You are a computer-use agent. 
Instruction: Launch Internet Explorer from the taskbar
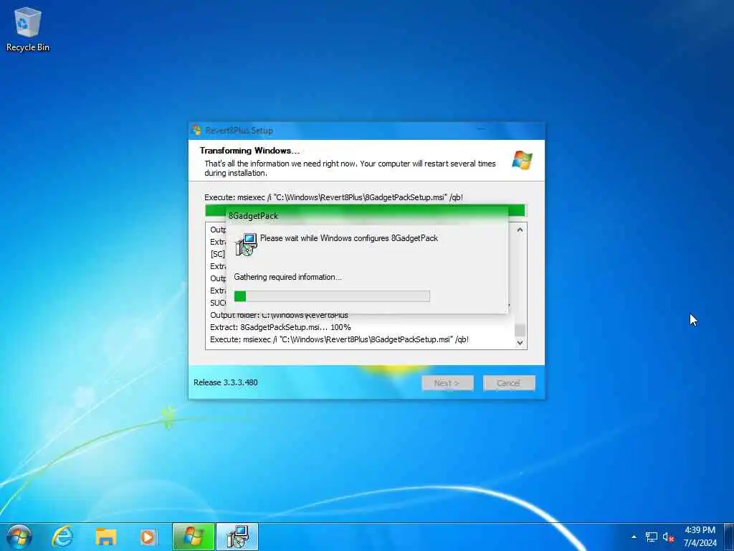tap(62, 537)
